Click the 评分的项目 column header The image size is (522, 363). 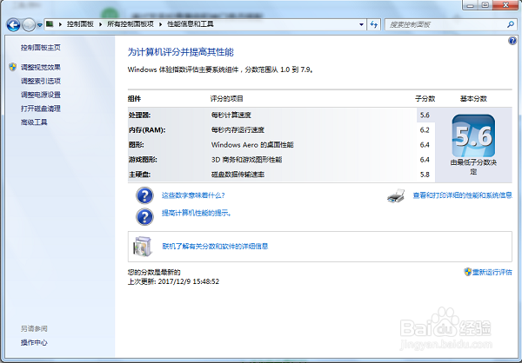pos(227,99)
